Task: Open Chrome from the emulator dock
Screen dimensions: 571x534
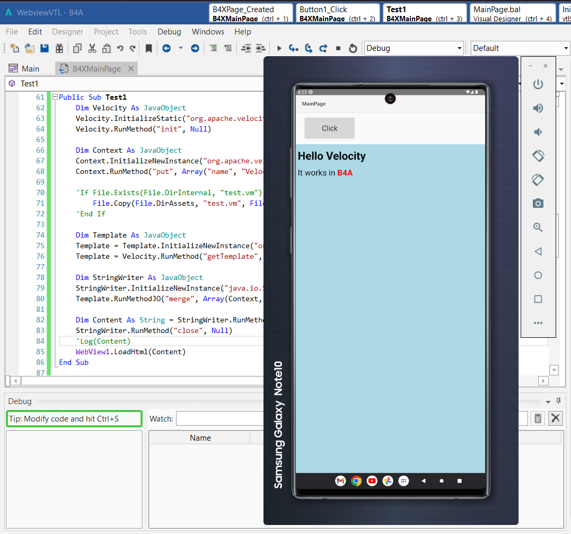Action: click(356, 481)
